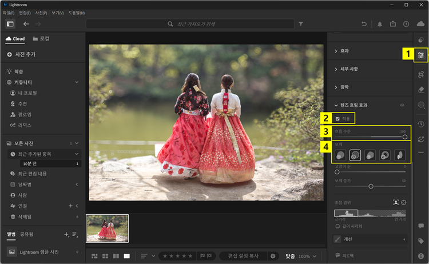Open the Edit sliders panel icon
Screen dimensions: 429x264
click(x=421, y=55)
